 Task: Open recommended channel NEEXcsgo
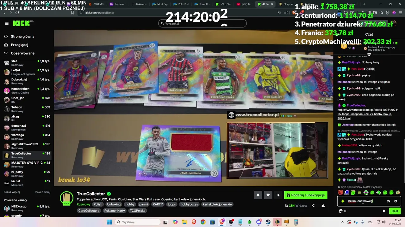tap(27, 208)
